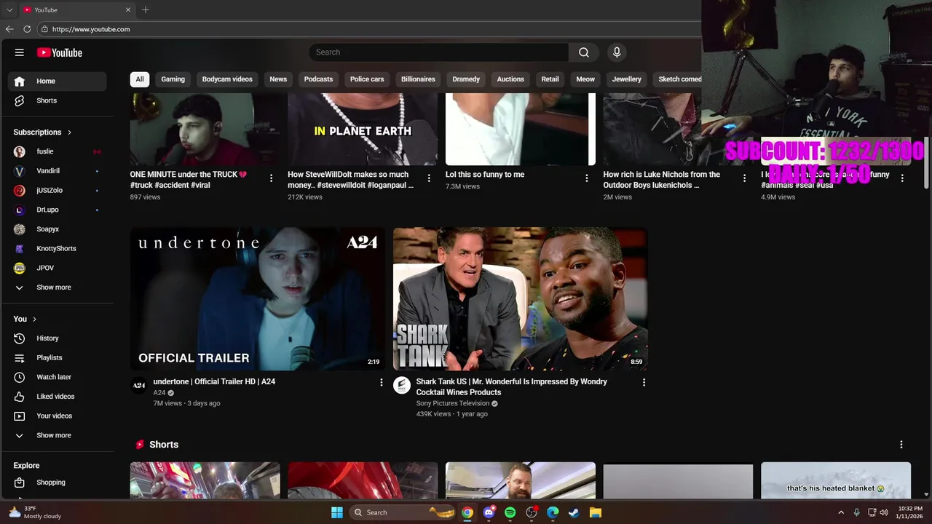932x524 pixels.
Task: Select the Meow filter chip
Action: (x=585, y=79)
